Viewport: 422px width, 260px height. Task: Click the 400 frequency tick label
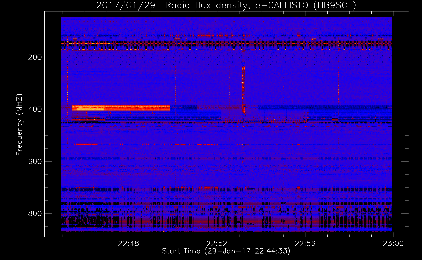(x=35, y=109)
